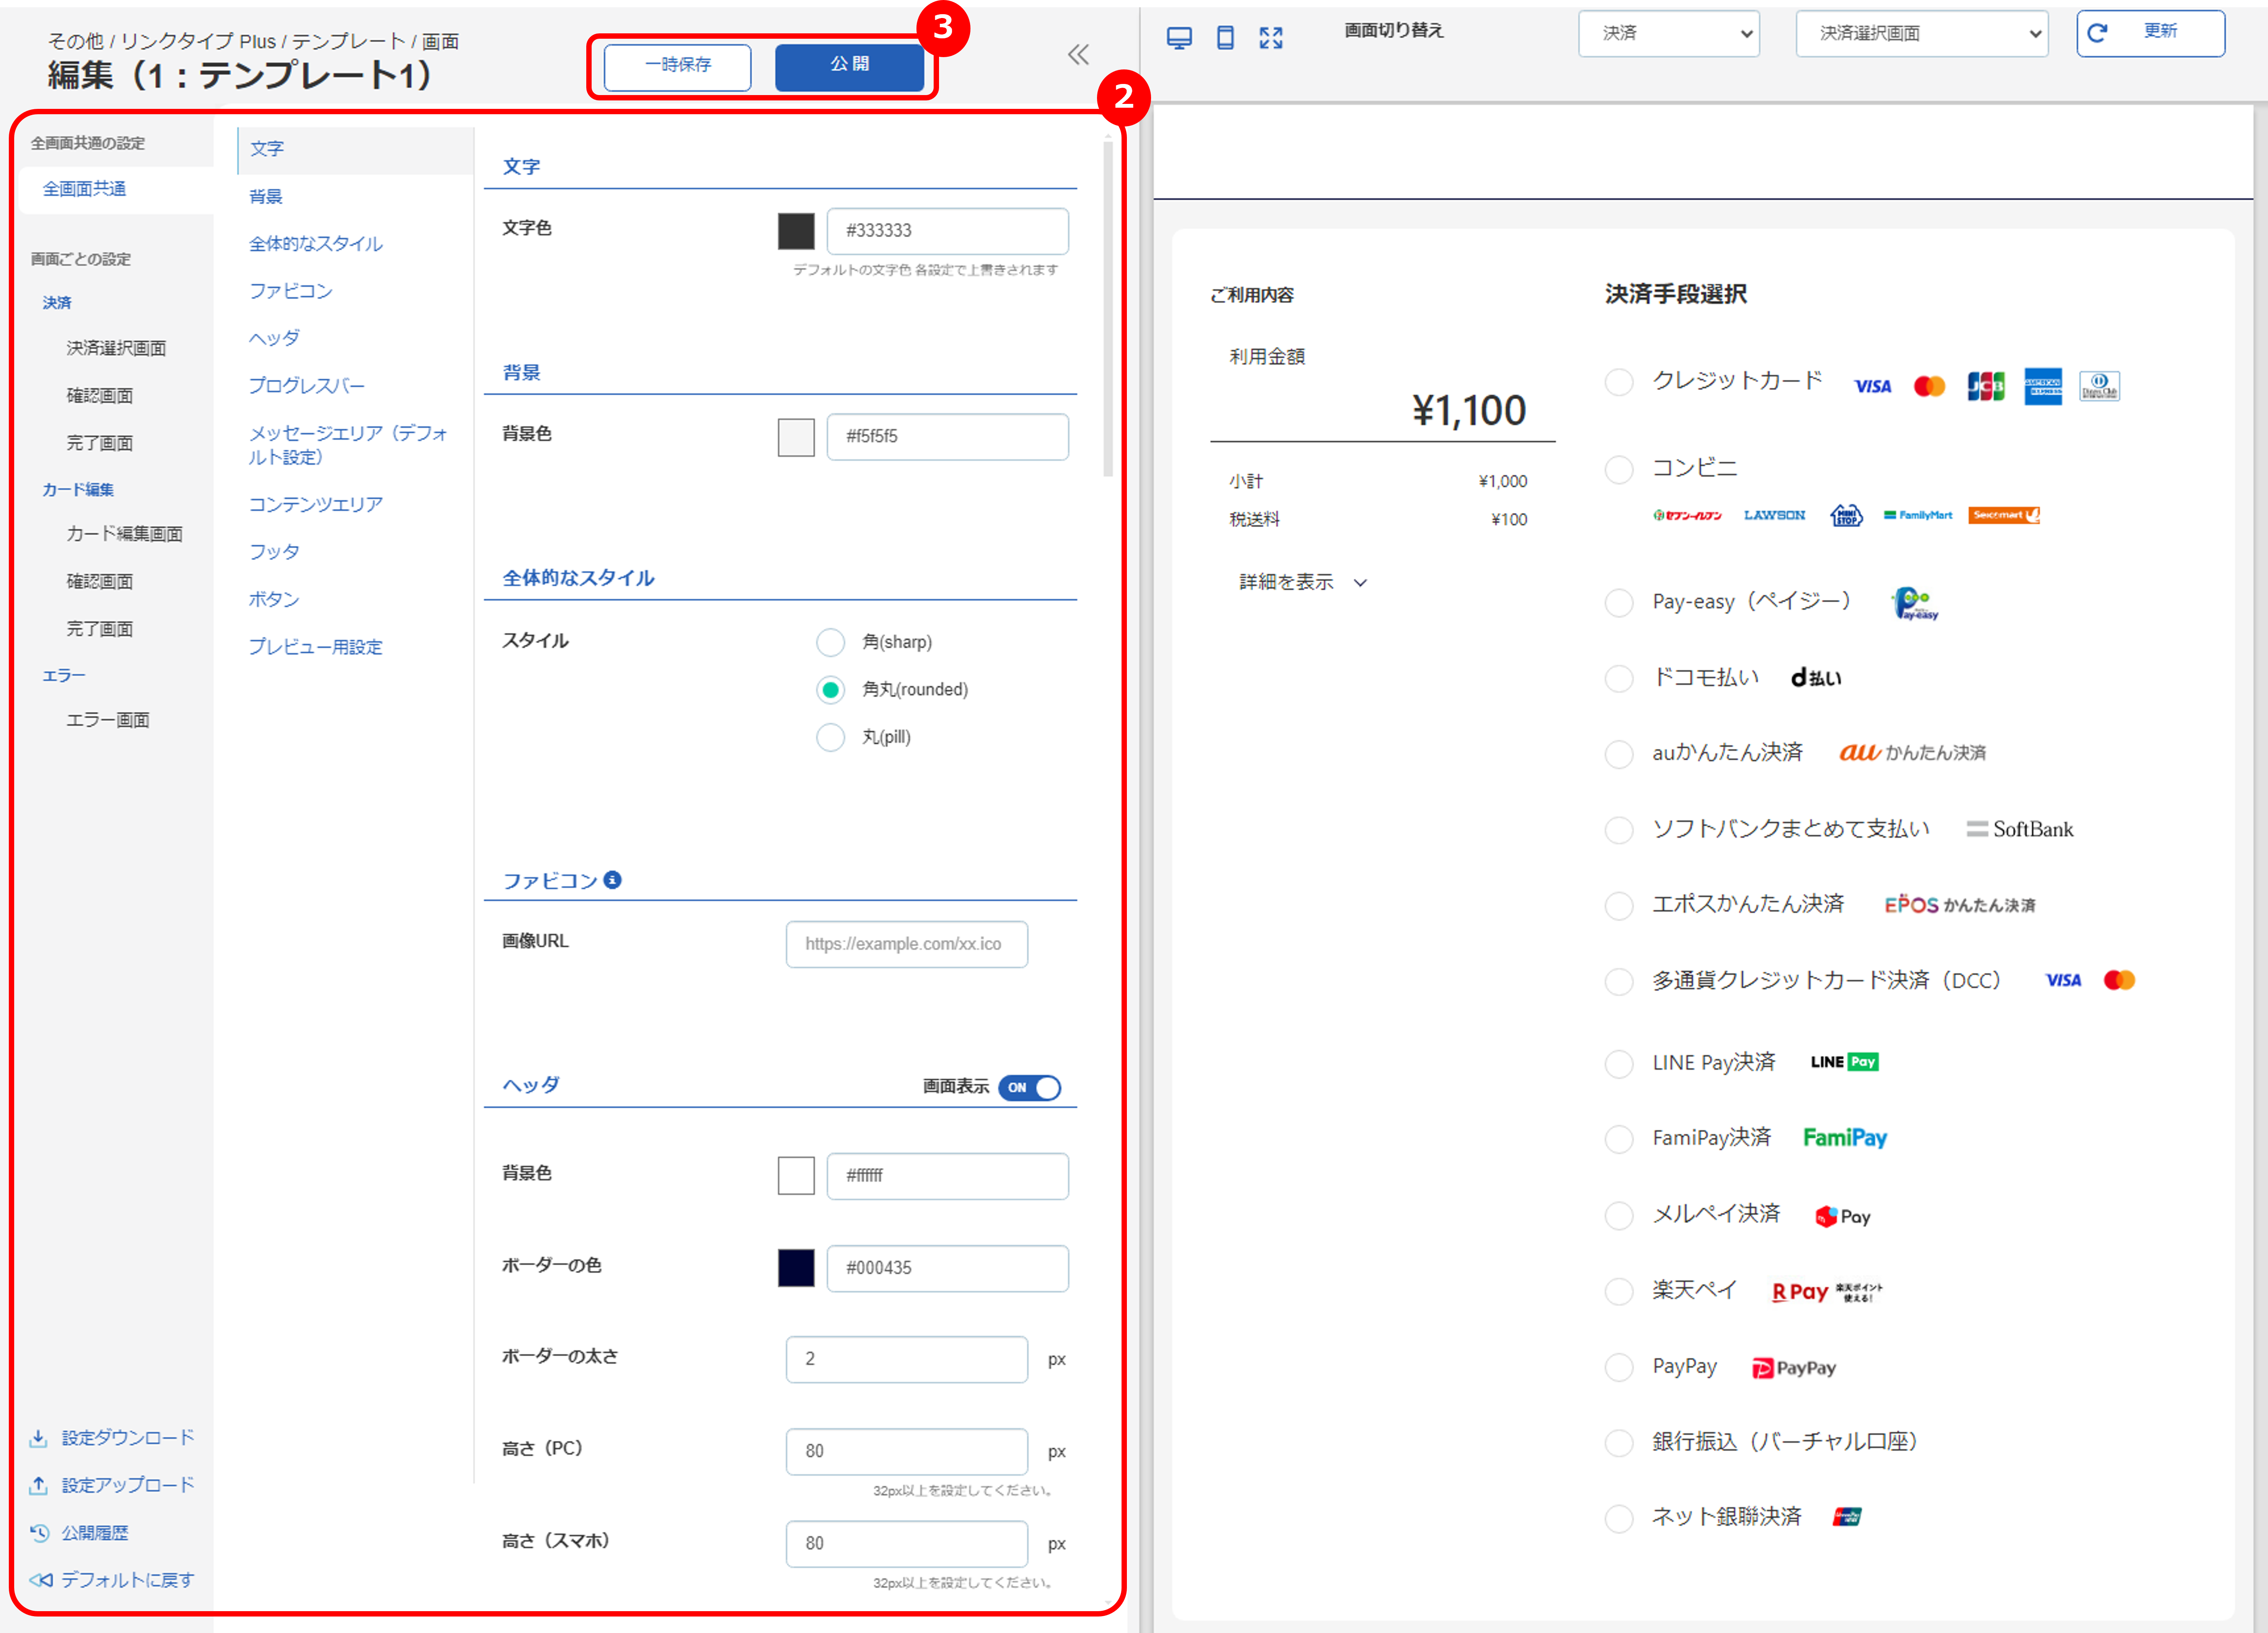Switch preview to desktop monitor view
This screenshot has width=2268, height=1633.
(1179, 38)
